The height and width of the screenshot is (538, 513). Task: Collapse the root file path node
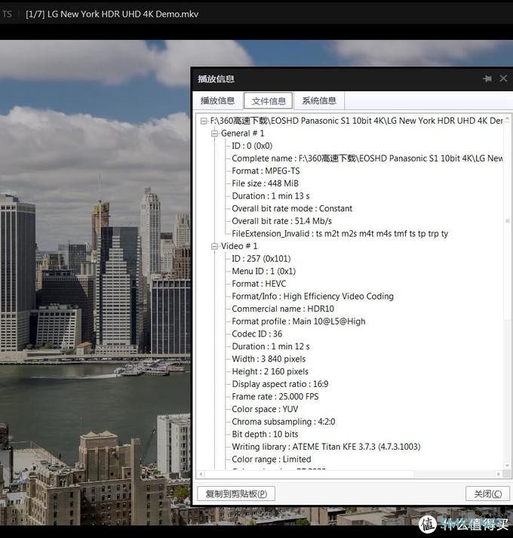click(204, 121)
